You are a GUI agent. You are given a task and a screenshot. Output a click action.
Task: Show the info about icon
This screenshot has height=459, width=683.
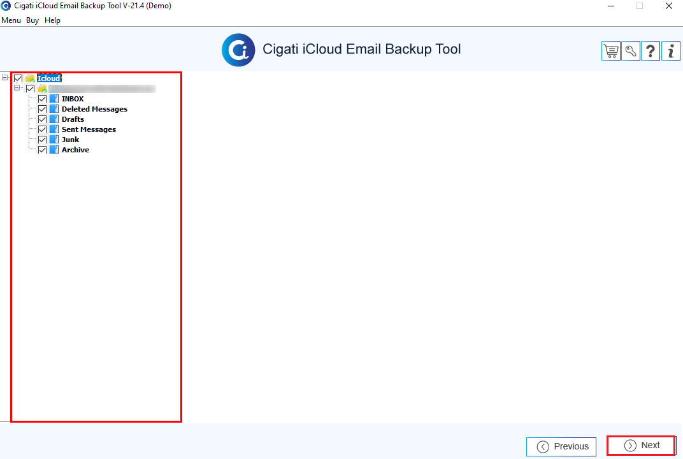[671, 51]
